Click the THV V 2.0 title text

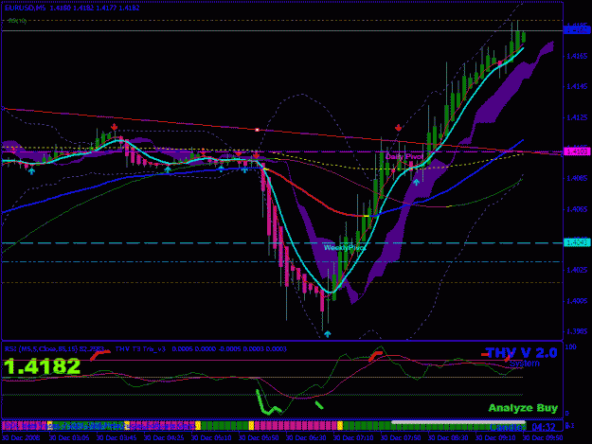click(x=521, y=353)
